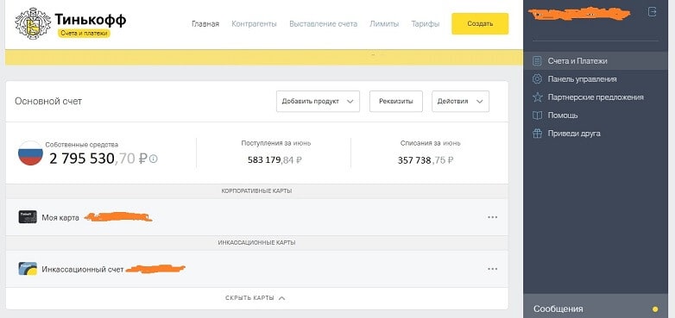675x318 pixels.
Task: Click the info icon next to balance
Action: click(x=154, y=159)
